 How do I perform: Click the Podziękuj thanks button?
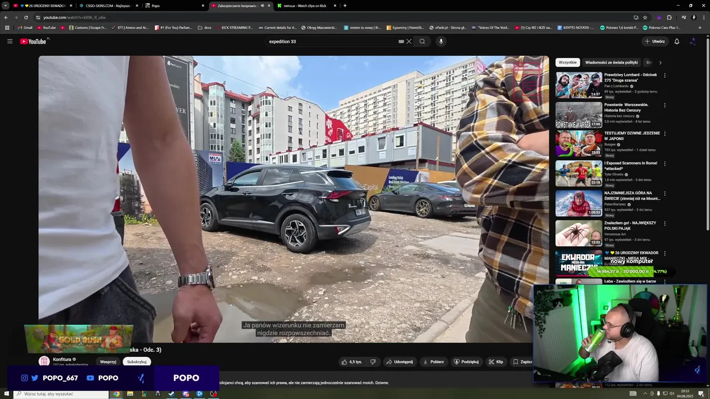(466, 362)
